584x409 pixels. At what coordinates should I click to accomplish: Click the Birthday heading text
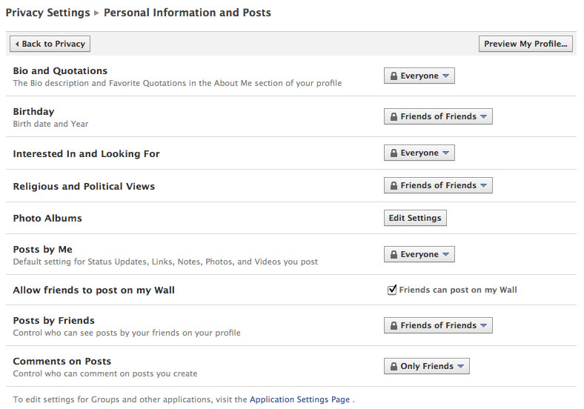click(33, 112)
